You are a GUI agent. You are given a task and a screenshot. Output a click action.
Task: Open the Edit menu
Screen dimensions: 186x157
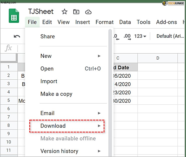pos(47,22)
